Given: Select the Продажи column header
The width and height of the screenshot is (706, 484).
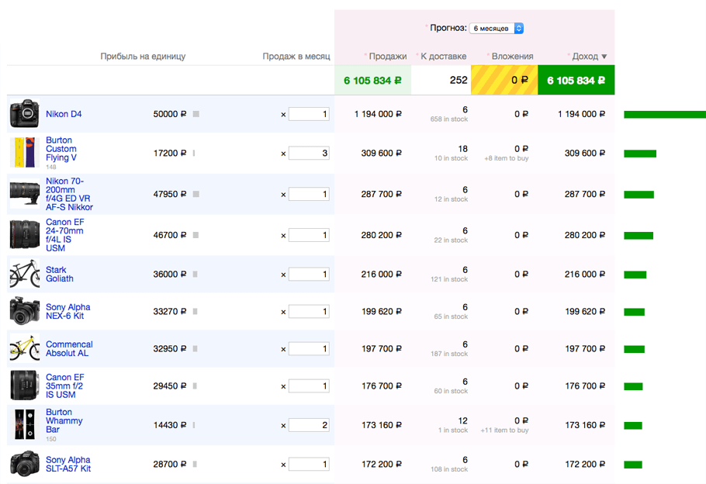Looking at the screenshot, I should (x=388, y=57).
